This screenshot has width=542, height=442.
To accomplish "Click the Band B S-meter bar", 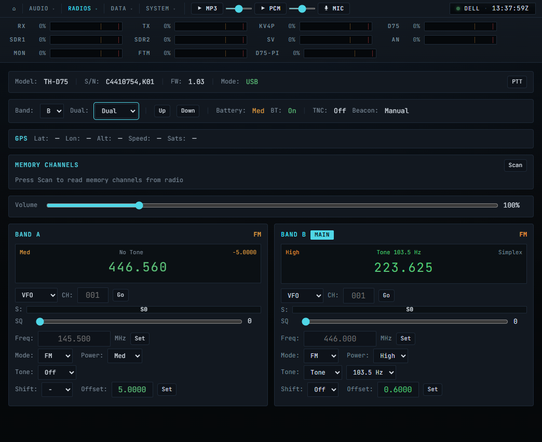I will point(410,309).
